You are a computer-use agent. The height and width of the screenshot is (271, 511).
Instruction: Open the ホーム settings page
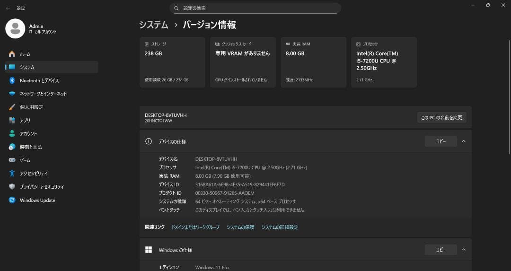(52, 54)
